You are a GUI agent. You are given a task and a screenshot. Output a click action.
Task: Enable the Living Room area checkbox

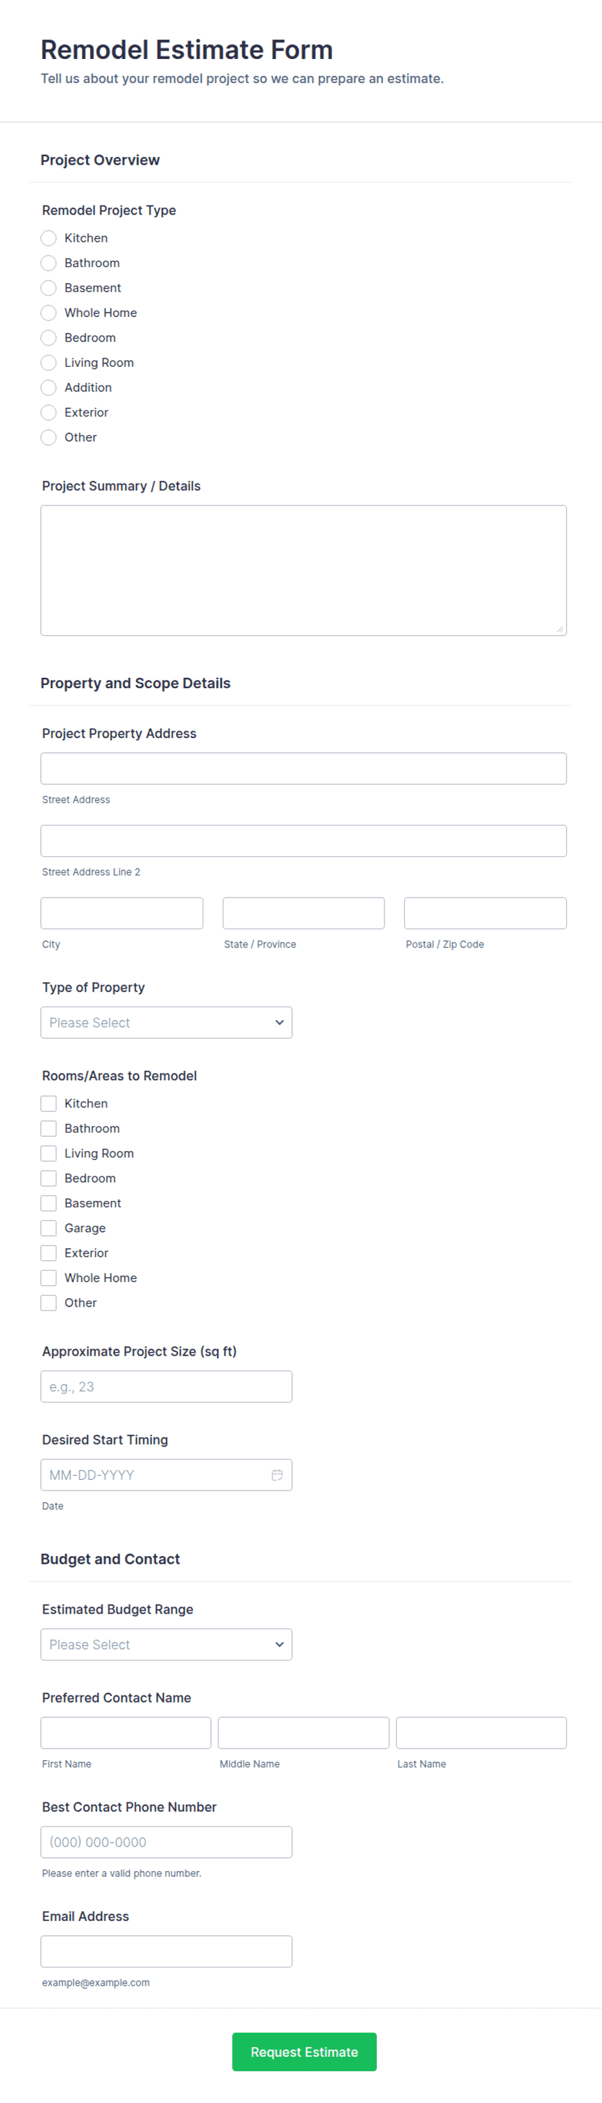click(49, 1153)
